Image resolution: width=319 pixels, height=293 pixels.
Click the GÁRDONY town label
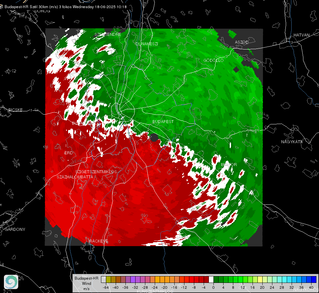[x=15, y=230]
